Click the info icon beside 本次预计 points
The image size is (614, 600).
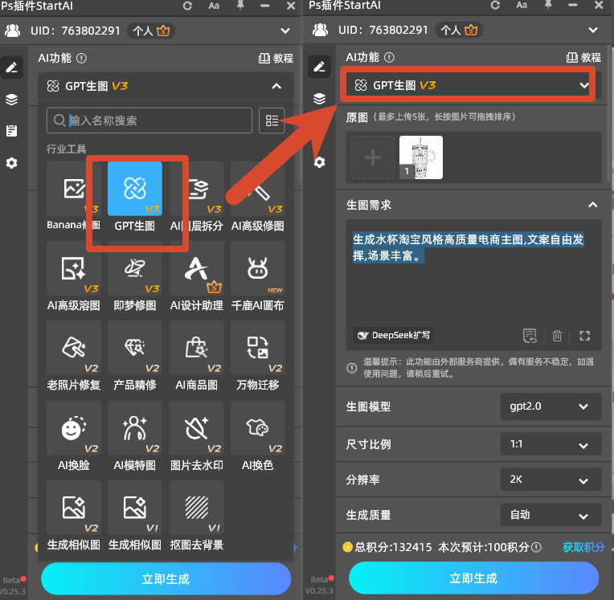tap(537, 547)
